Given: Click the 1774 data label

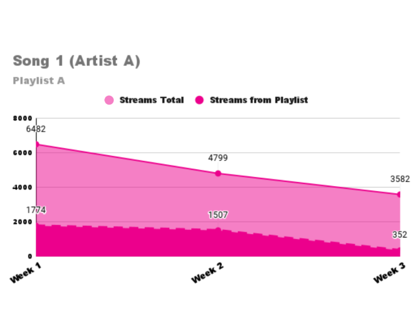Looking at the screenshot, I should coord(36,210).
